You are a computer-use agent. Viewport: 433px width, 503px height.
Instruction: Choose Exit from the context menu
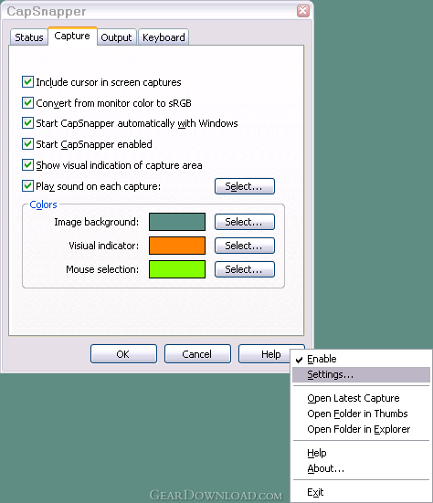pyautogui.click(x=361, y=492)
